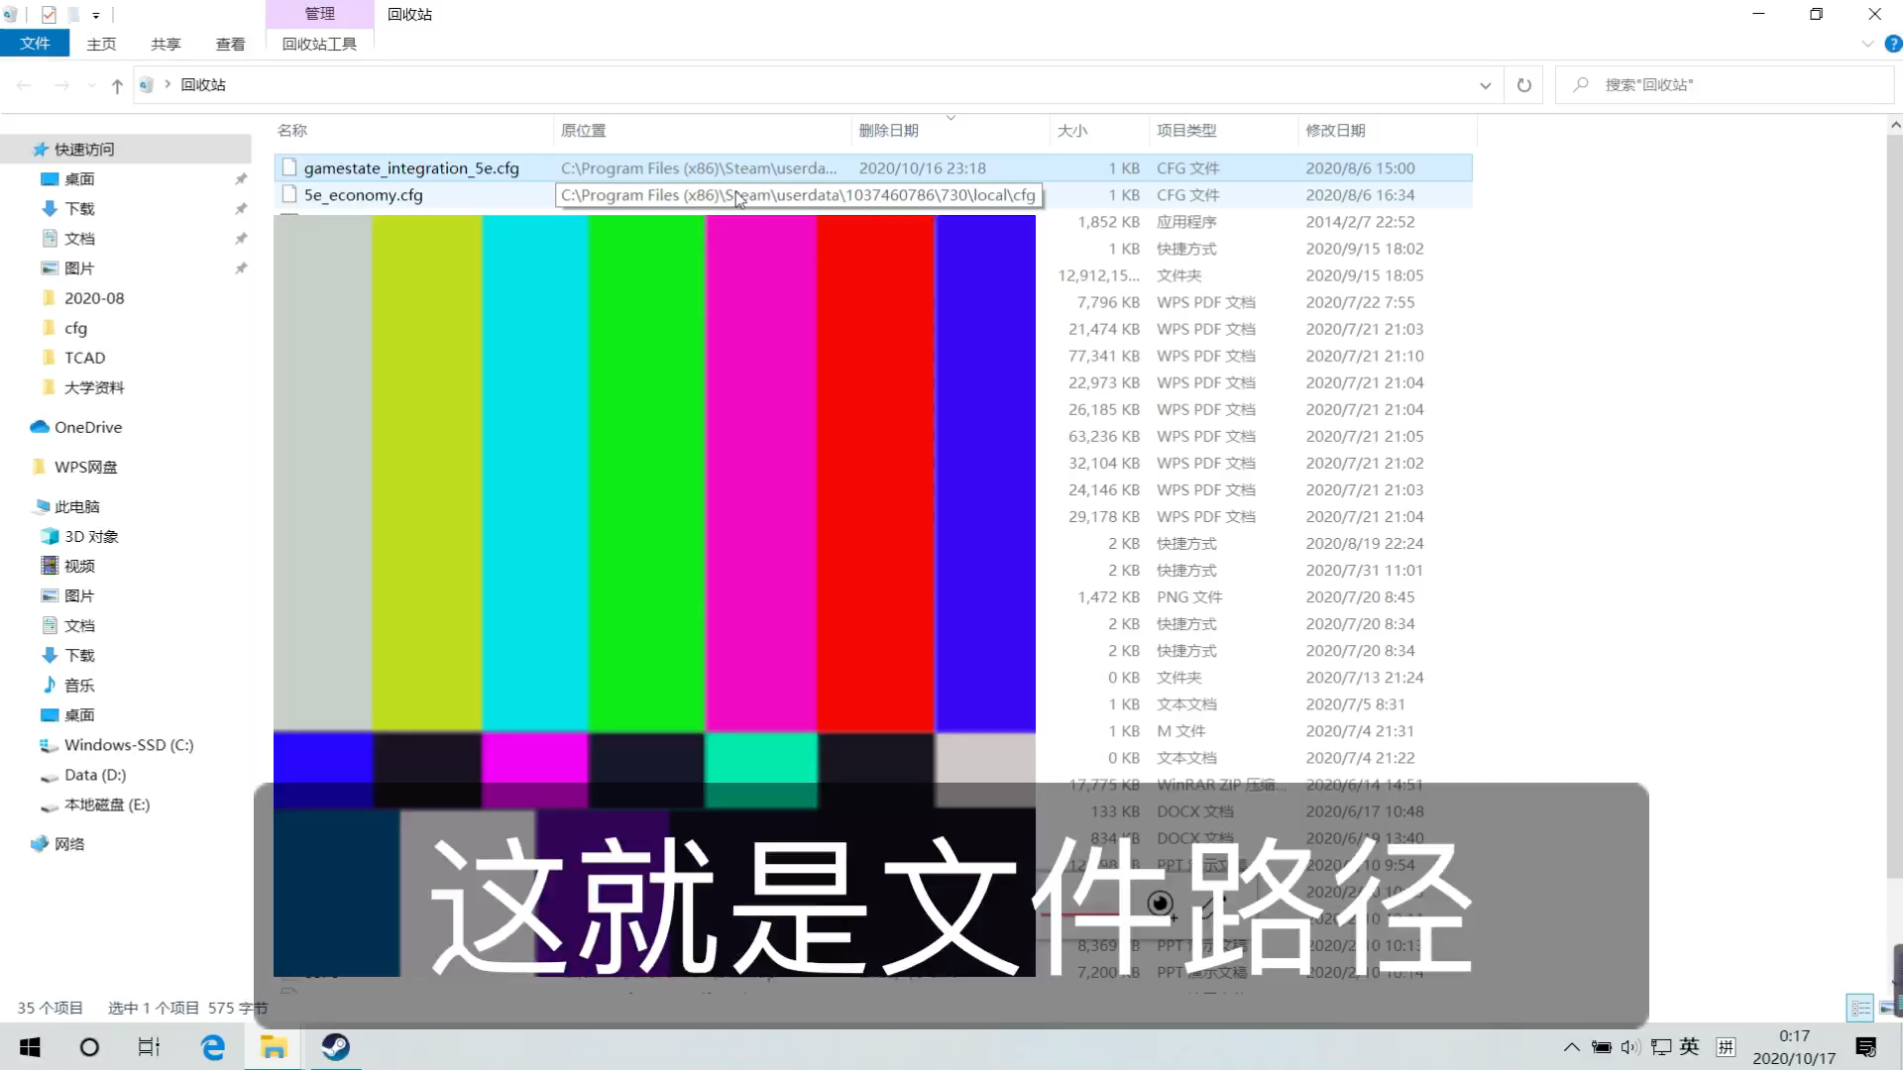The width and height of the screenshot is (1903, 1070).
Task: Open pinned 桌面 under 快速访问
Action: [x=79, y=179]
